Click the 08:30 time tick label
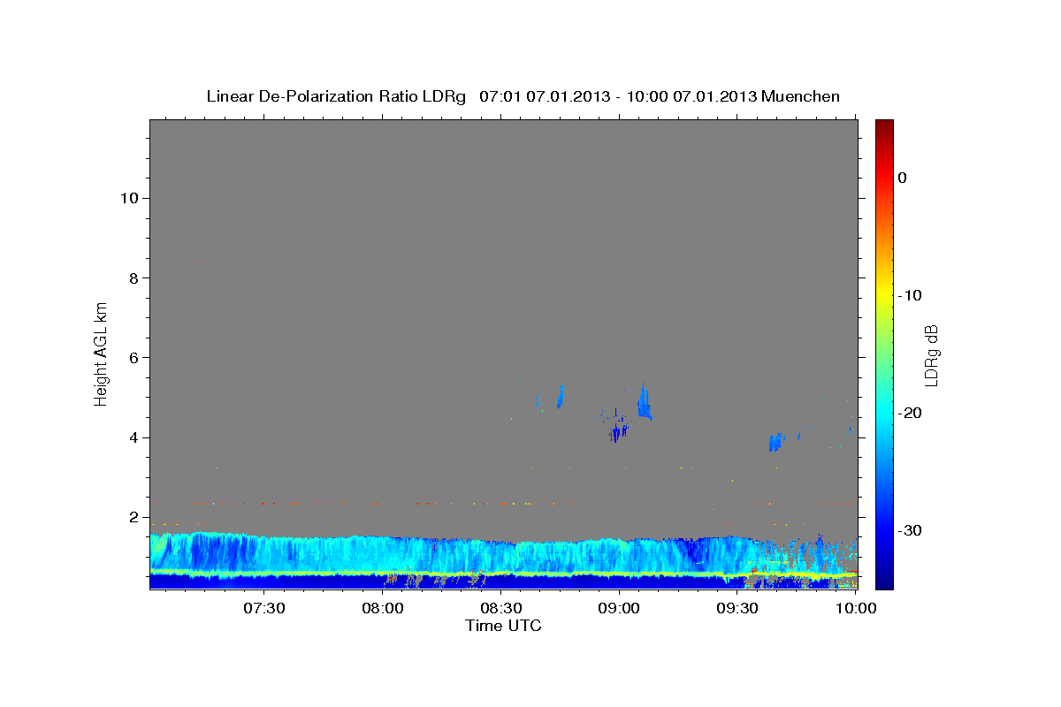The width and height of the screenshot is (1061, 707). pos(500,609)
